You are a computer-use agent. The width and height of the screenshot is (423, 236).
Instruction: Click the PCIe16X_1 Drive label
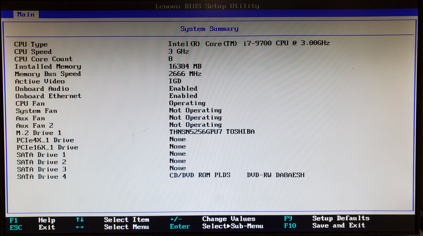click(x=47, y=148)
